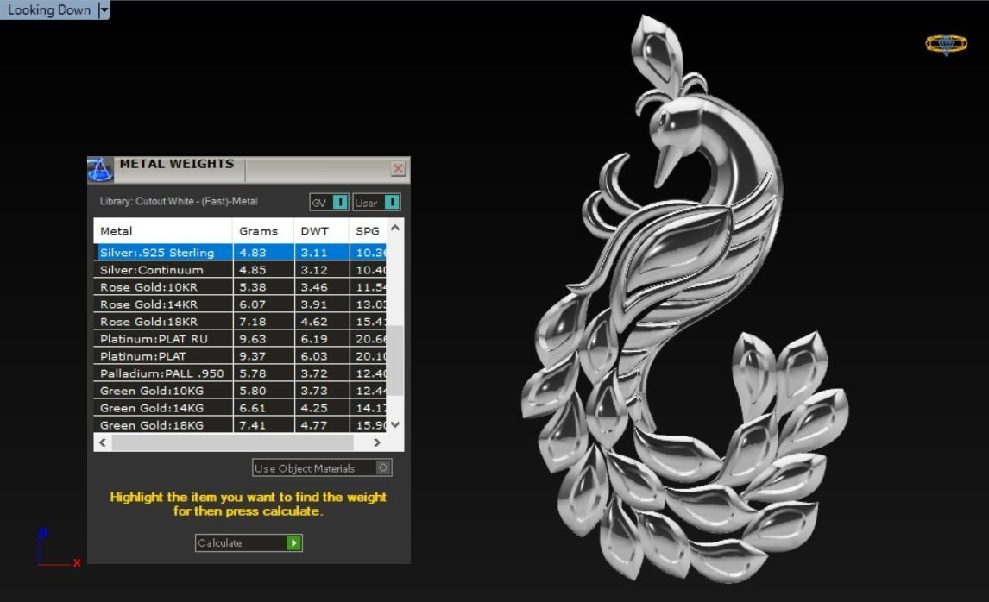Toggle Use Object Materials option

(x=322, y=467)
